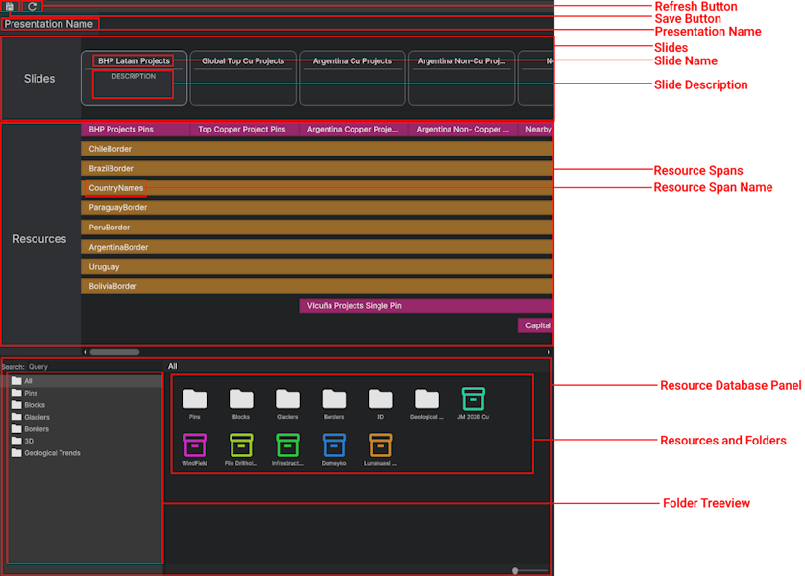Click the DESCRIPTION box of the BHP Latam Projects slide
805x576 pixels.
point(133,84)
